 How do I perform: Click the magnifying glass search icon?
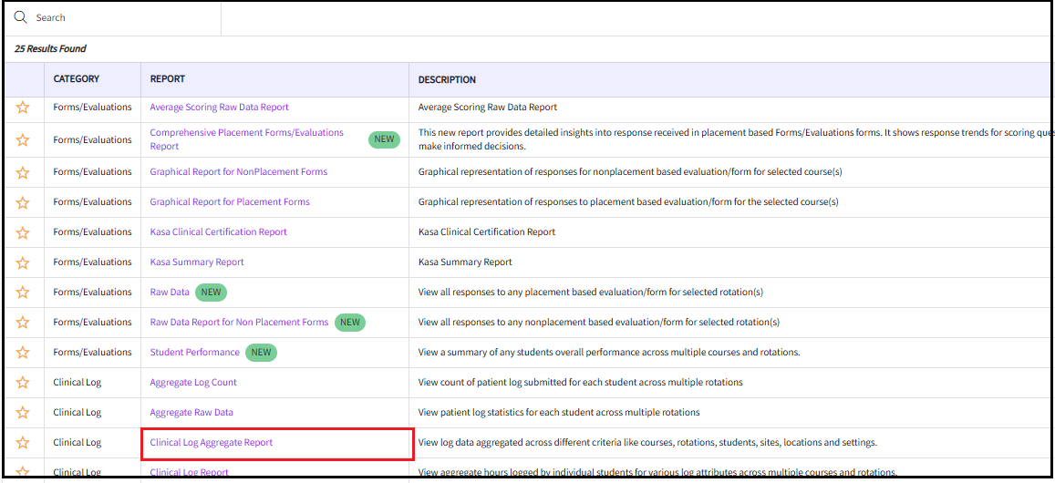[x=20, y=17]
